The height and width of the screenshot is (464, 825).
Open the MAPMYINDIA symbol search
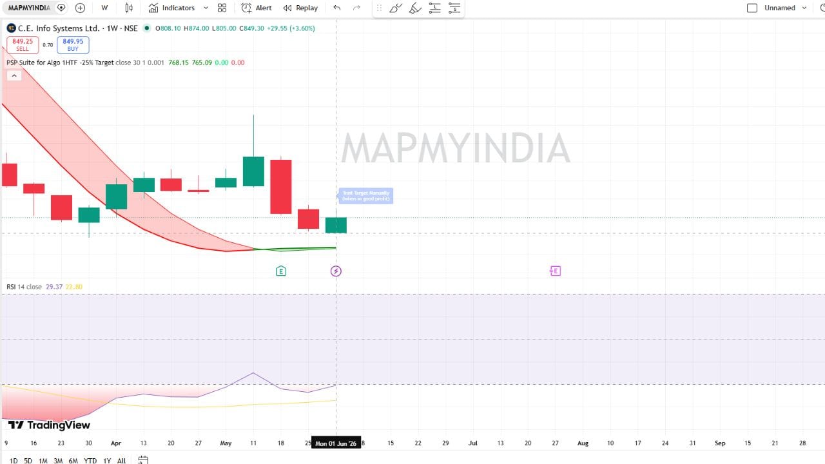click(x=29, y=8)
